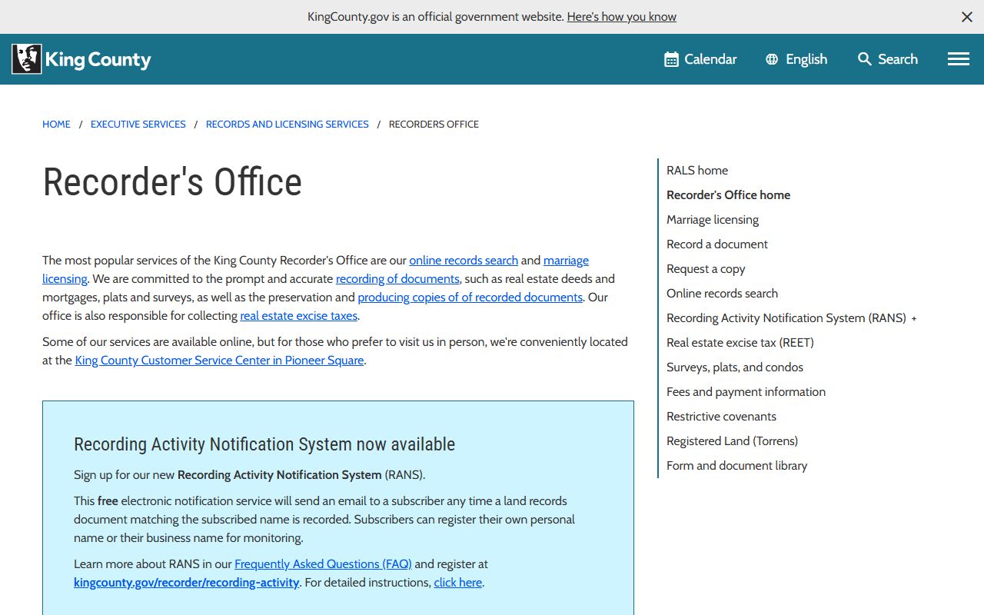
Task: Dismiss the official government website banner
Action: tap(967, 17)
